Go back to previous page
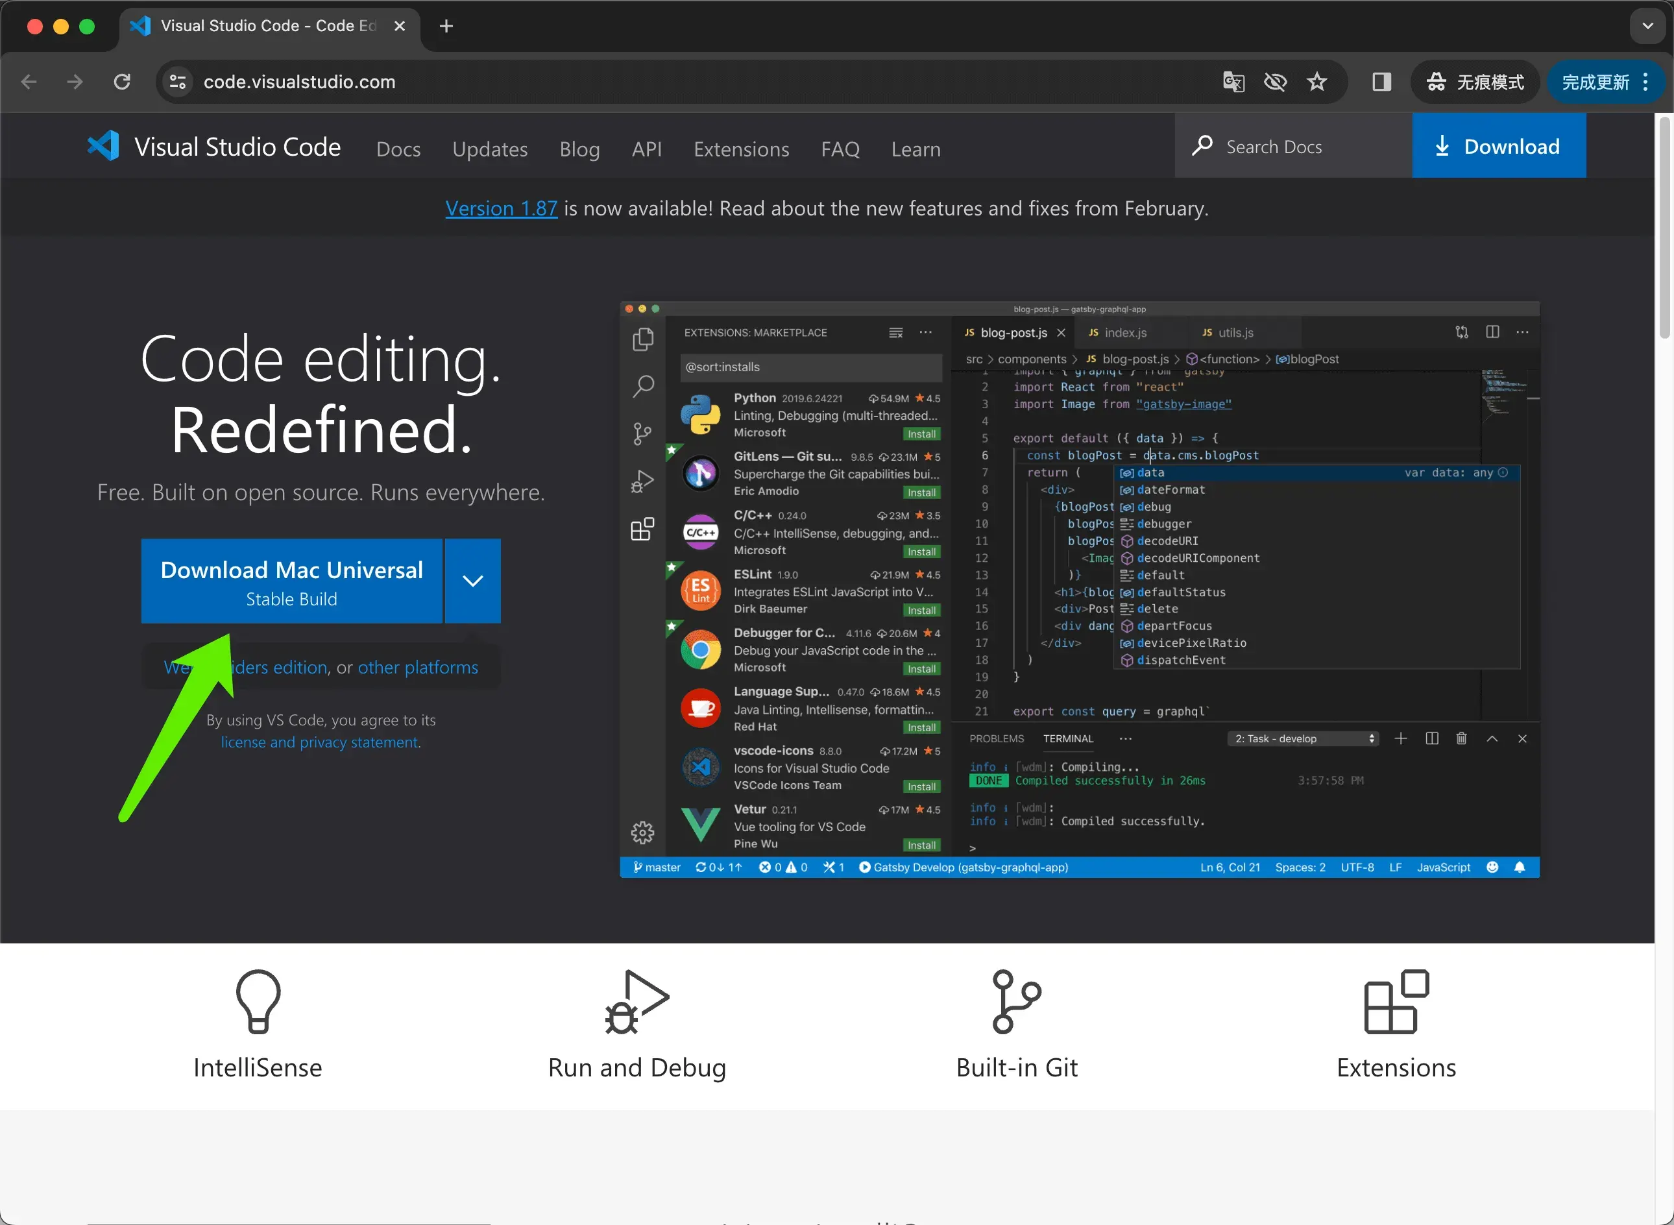The image size is (1674, 1225). point(29,82)
